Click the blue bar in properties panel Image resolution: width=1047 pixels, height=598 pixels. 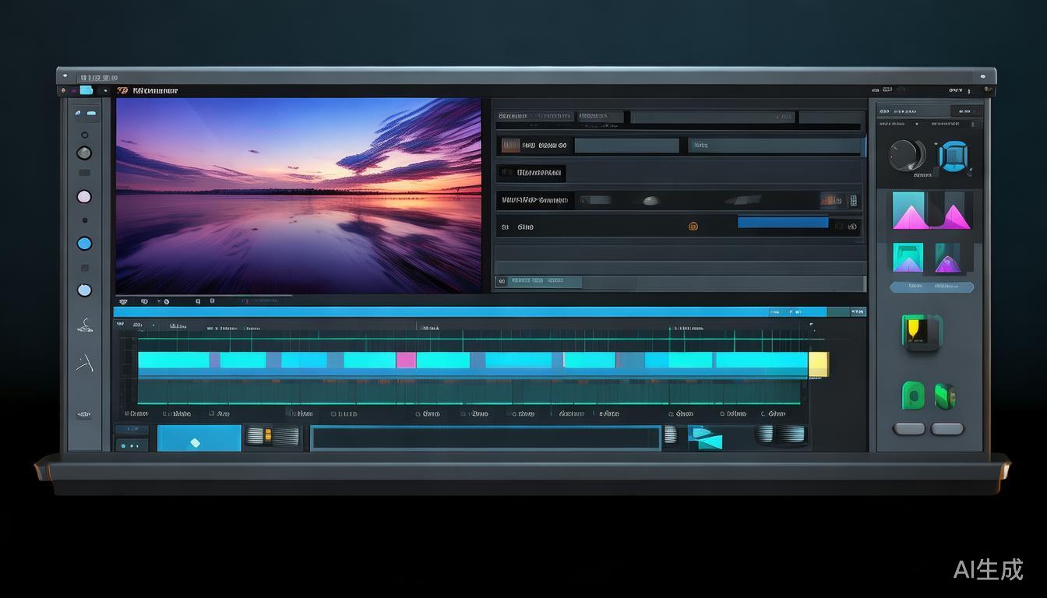(x=782, y=223)
